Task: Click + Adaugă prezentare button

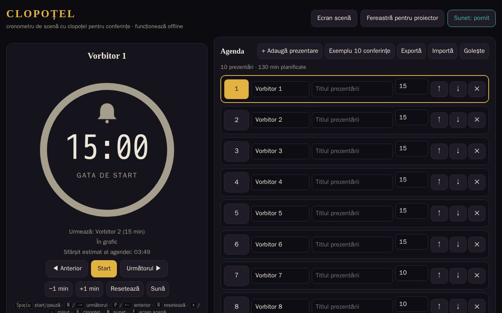Action: pos(290,51)
